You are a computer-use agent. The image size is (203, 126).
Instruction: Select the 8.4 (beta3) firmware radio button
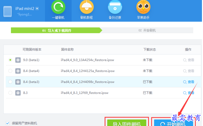10,82
